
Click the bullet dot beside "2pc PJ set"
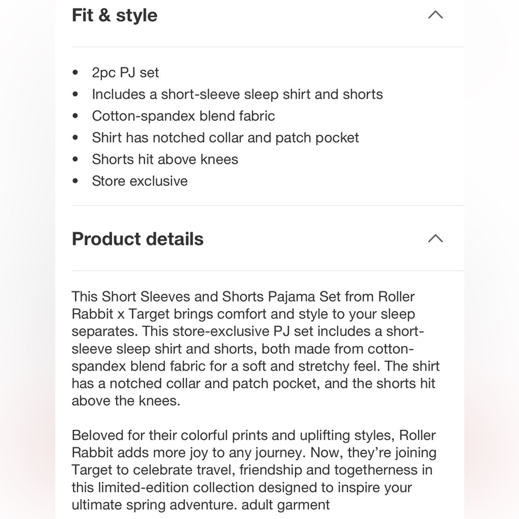(x=75, y=73)
